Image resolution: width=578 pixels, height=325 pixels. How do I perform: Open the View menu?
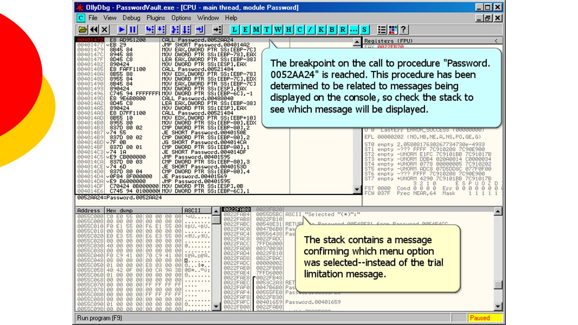click(x=110, y=18)
